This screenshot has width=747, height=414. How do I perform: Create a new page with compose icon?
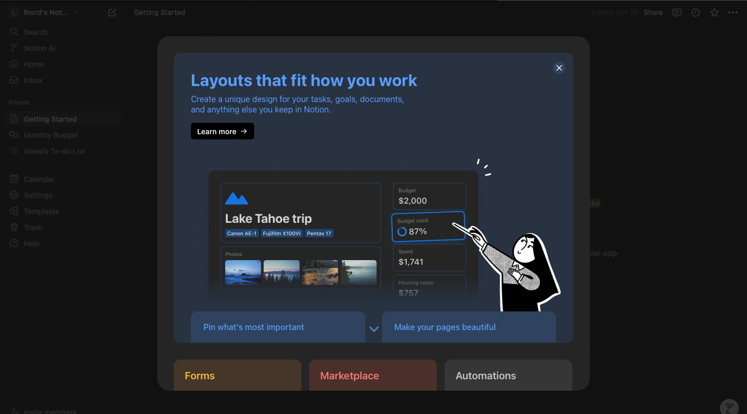click(x=112, y=12)
